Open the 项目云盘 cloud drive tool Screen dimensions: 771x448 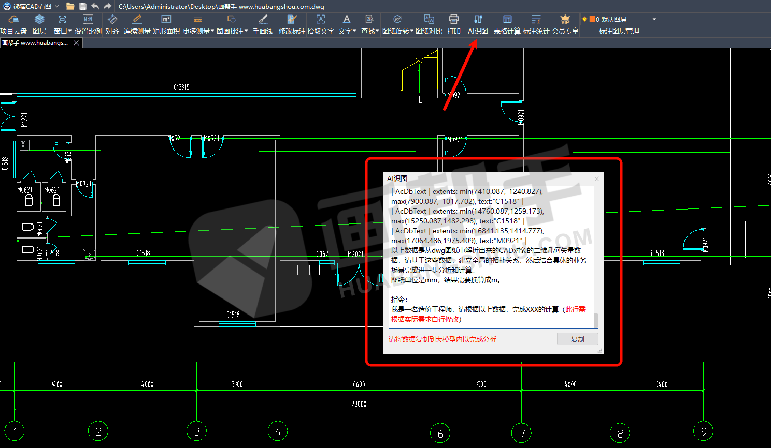point(13,24)
